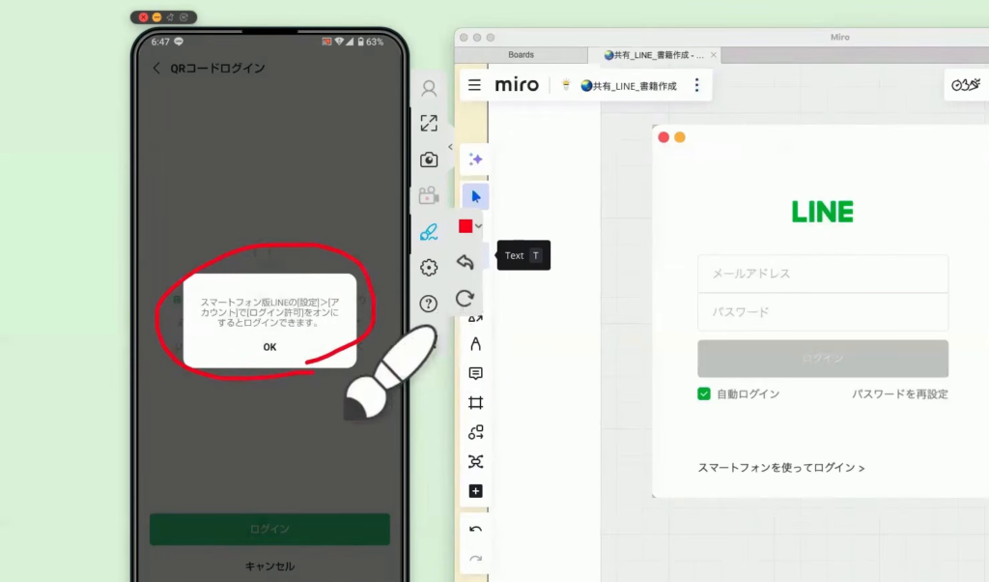Click the miro logo

pyautogui.click(x=517, y=84)
